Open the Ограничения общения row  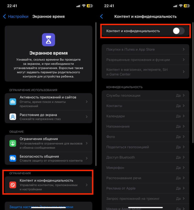[x=48, y=143]
